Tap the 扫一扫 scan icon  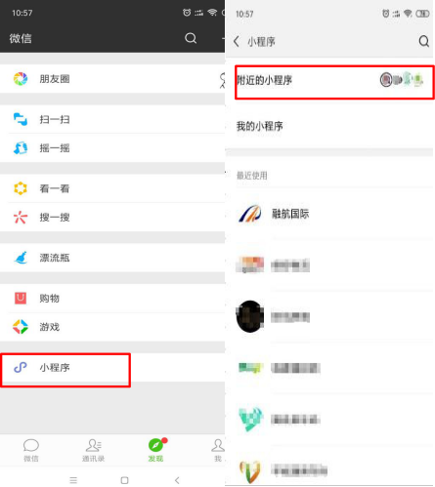[21, 119]
